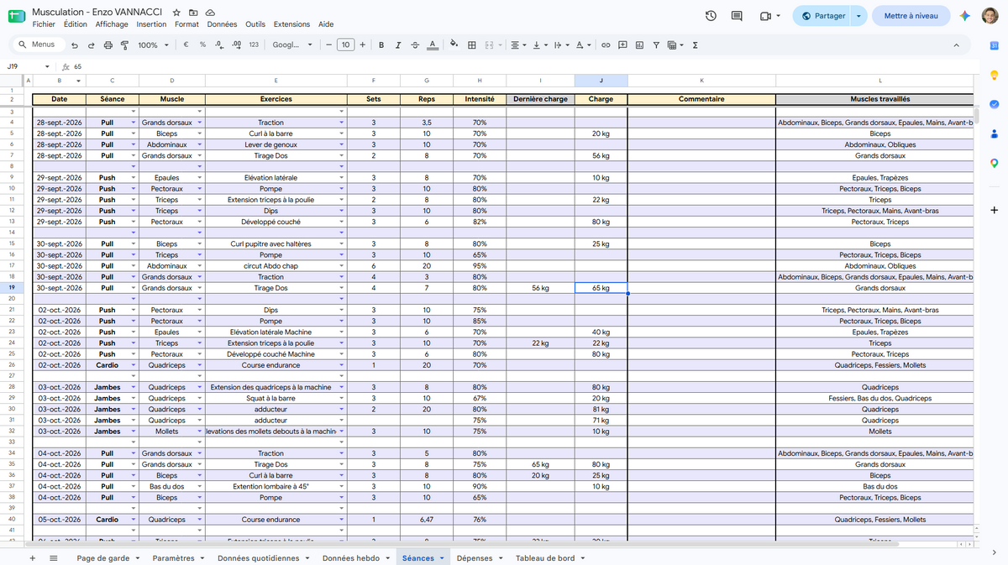The image size is (1008, 565).
Task: Toggle bold formatting
Action: coord(381,45)
